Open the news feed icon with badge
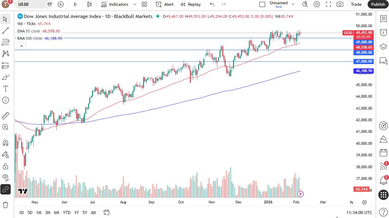Image resolution: width=389 pixels, height=218 pixels. tap(383, 166)
